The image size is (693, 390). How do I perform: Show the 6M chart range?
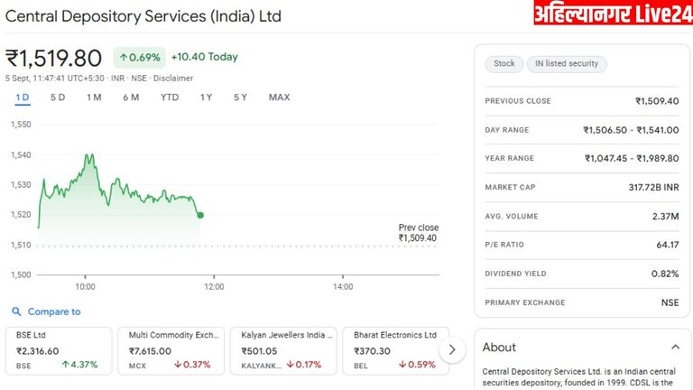click(x=131, y=97)
